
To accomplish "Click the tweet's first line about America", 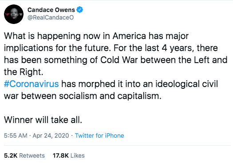I will click(x=96, y=36).
